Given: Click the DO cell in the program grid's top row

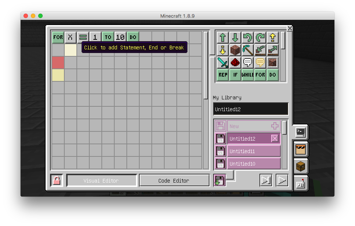Looking at the screenshot, I should point(133,37).
